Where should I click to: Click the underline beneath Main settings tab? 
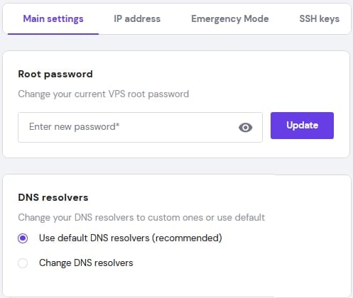click(53, 34)
